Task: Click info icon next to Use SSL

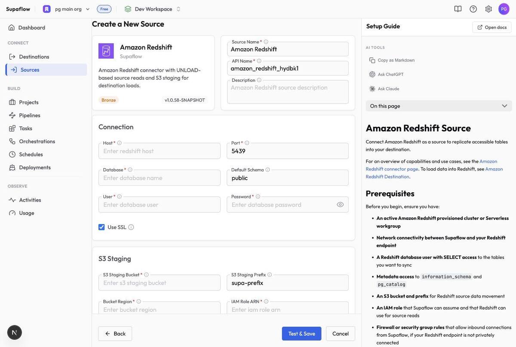Action: point(131,227)
